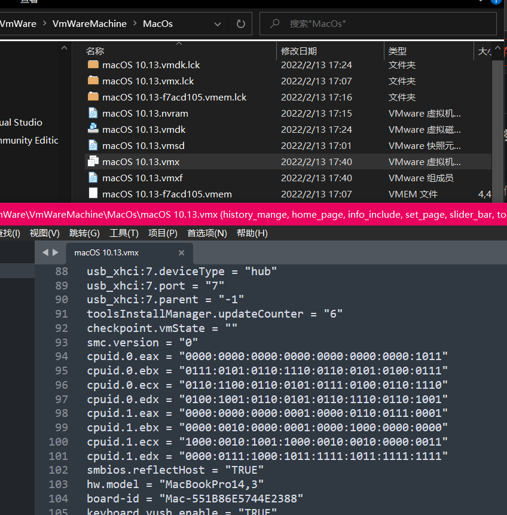
Task: Sort files by 修改日期 column
Action: [x=299, y=51]
